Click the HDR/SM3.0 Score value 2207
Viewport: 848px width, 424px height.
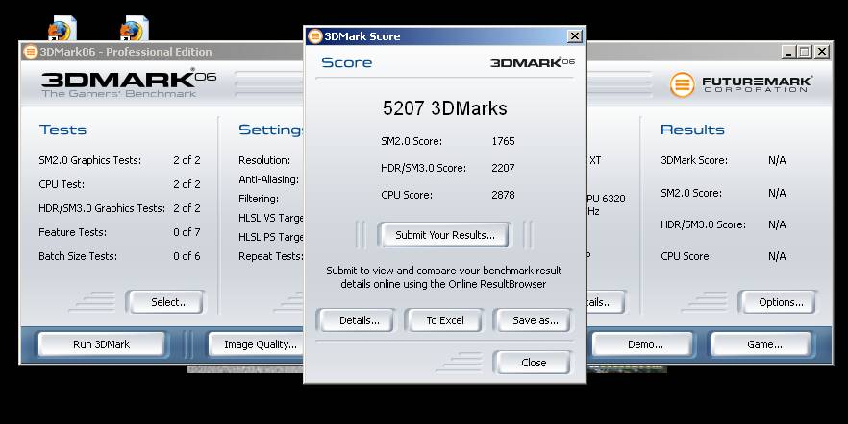(503, 168)
